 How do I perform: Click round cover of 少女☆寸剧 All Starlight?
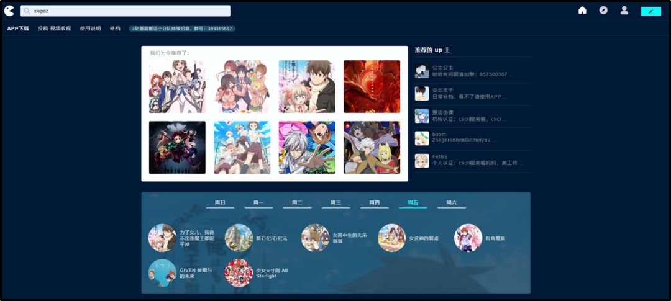point(239,273)
